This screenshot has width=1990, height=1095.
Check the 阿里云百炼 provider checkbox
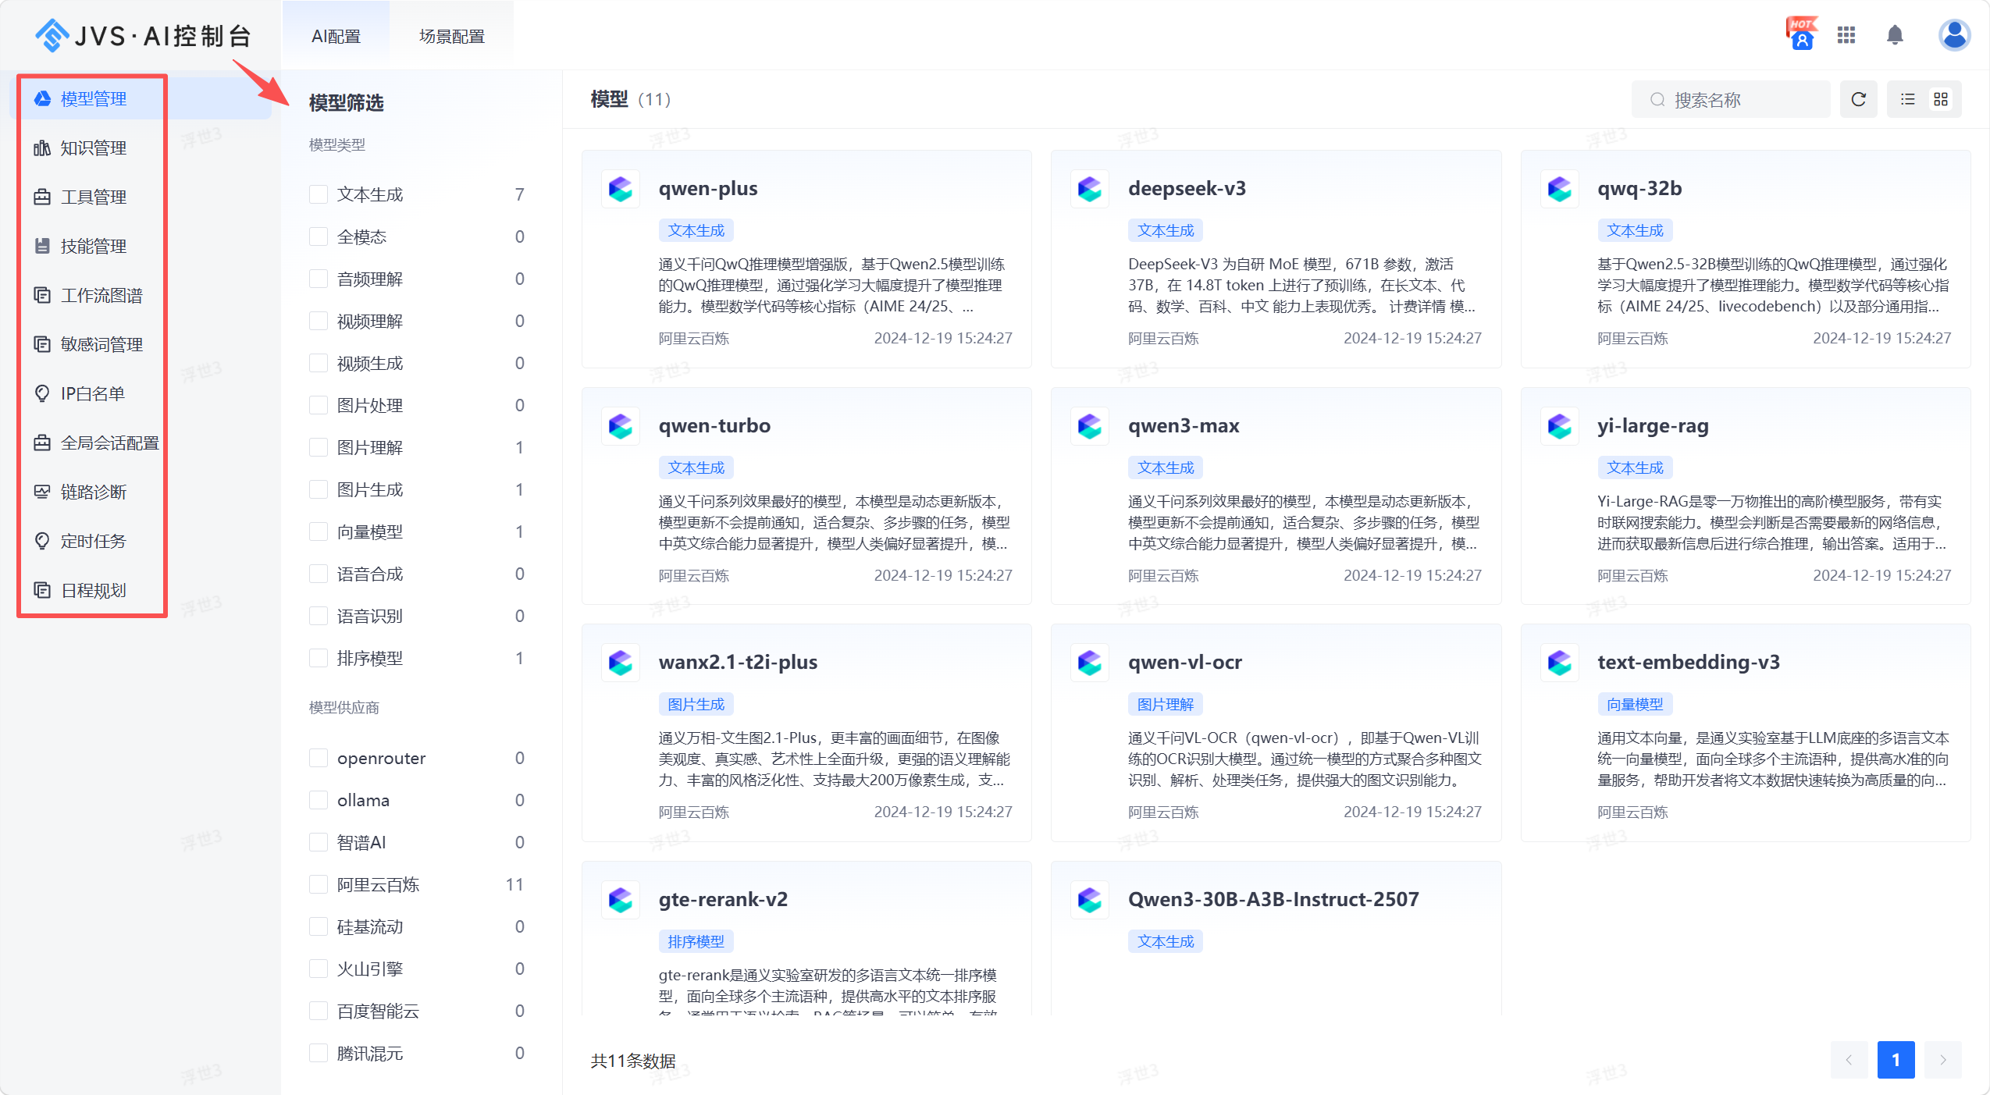pyautogui.click(x=319, y=884)
